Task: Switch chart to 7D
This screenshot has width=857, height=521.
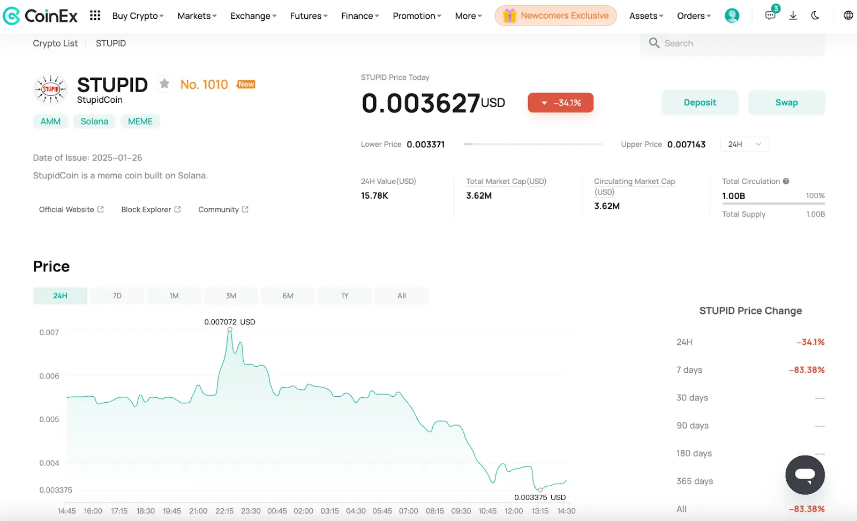Action: click(x=117, y=296)
